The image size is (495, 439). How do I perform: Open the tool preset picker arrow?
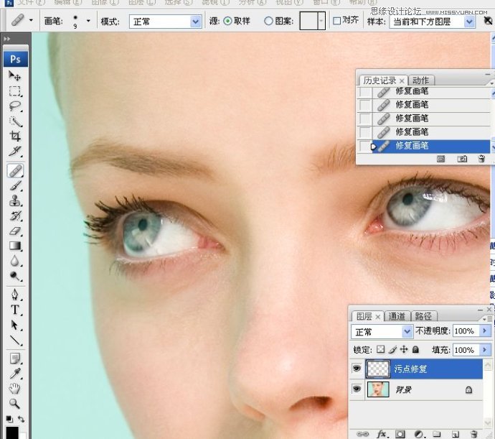click(x=31, y=20)
